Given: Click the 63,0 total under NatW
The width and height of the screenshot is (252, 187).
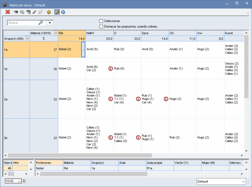Looking at the screenshot, I should tap(99, 39).
